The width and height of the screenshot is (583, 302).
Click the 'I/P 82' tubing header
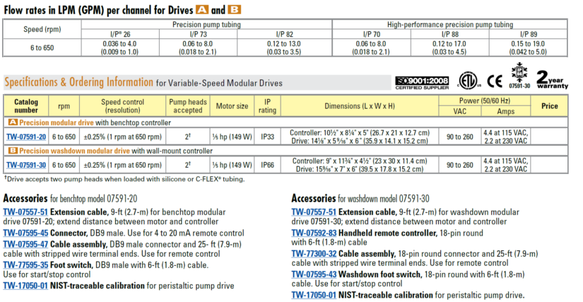285,34
